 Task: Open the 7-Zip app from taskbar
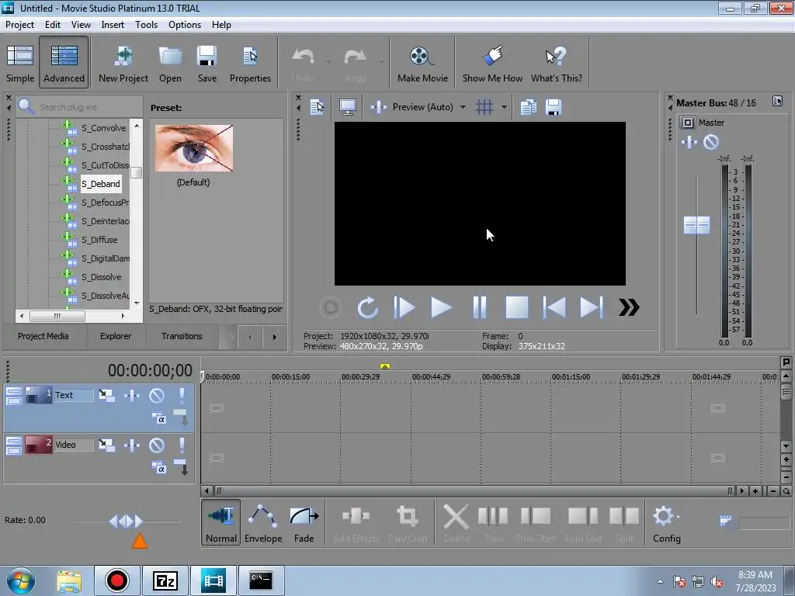[165, 580]
